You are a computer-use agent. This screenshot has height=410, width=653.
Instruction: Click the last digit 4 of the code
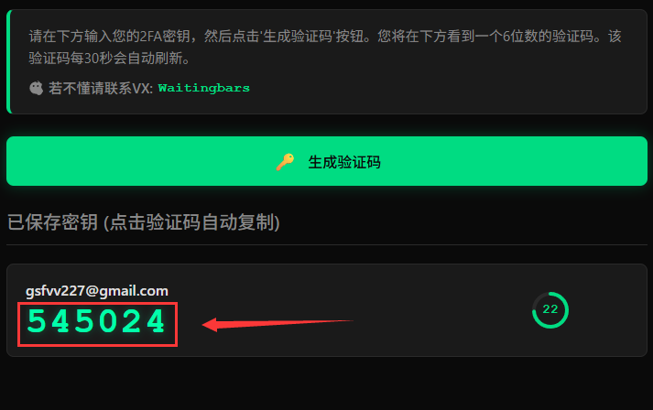click(x=158, y=321)
